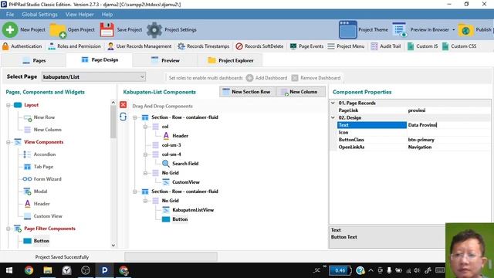The height and width of the screenshot is (278, 494).
Task: Open the View Helper menu
Action: pos(80,15)
